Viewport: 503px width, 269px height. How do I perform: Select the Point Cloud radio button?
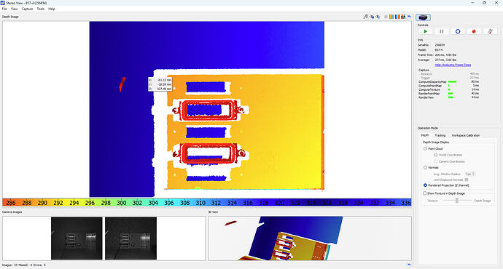[426, 149]
